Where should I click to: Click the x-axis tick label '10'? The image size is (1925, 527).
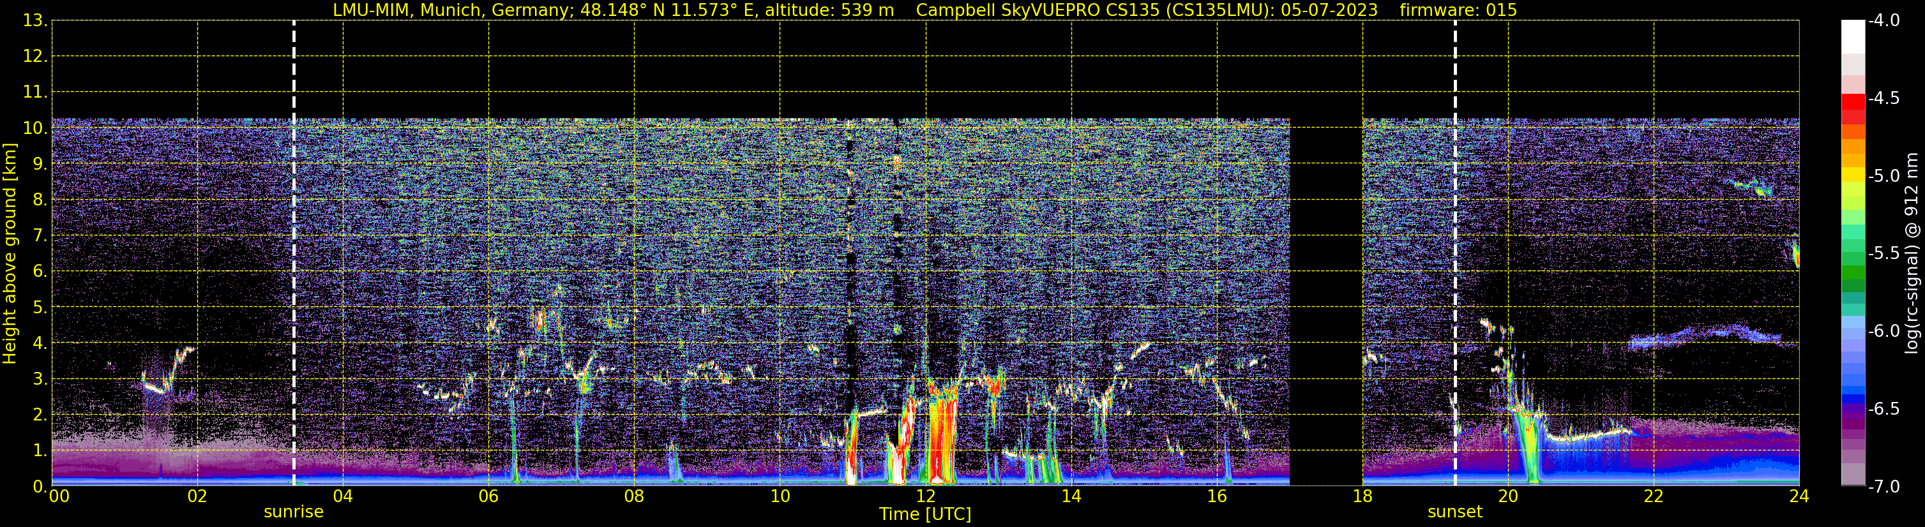780,496
